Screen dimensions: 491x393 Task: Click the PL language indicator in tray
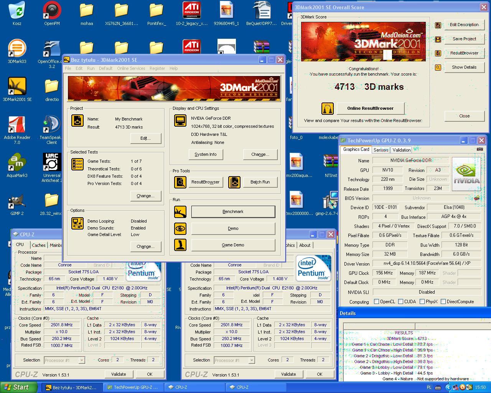pos(429,388)
